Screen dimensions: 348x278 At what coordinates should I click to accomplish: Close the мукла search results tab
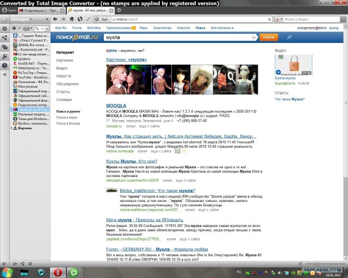click(111, 10)
